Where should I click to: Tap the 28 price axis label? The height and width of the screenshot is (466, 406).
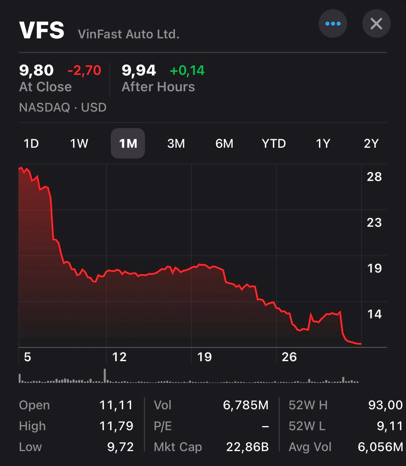pos(374,177)
